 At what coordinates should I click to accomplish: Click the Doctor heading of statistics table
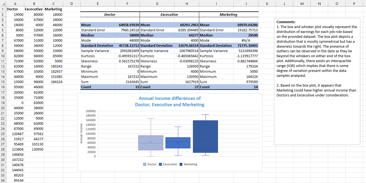click(110, 14)
